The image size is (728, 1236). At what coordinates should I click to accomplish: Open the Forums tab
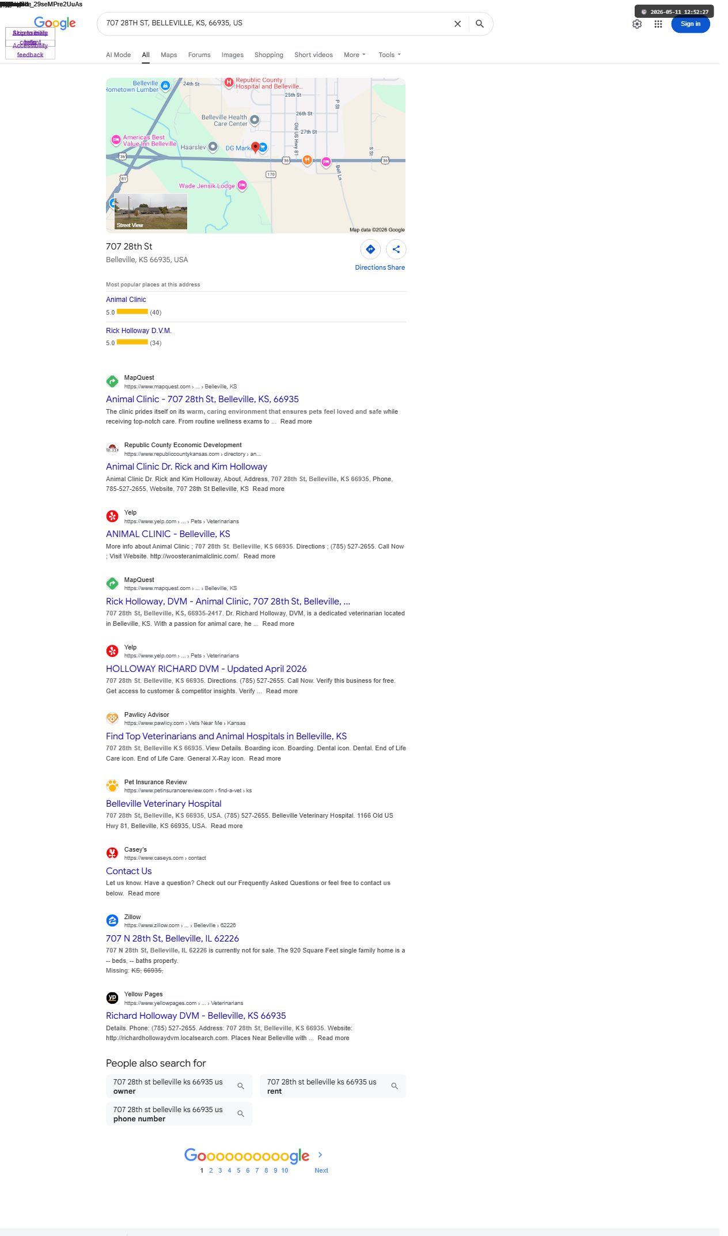click(199, 55)
